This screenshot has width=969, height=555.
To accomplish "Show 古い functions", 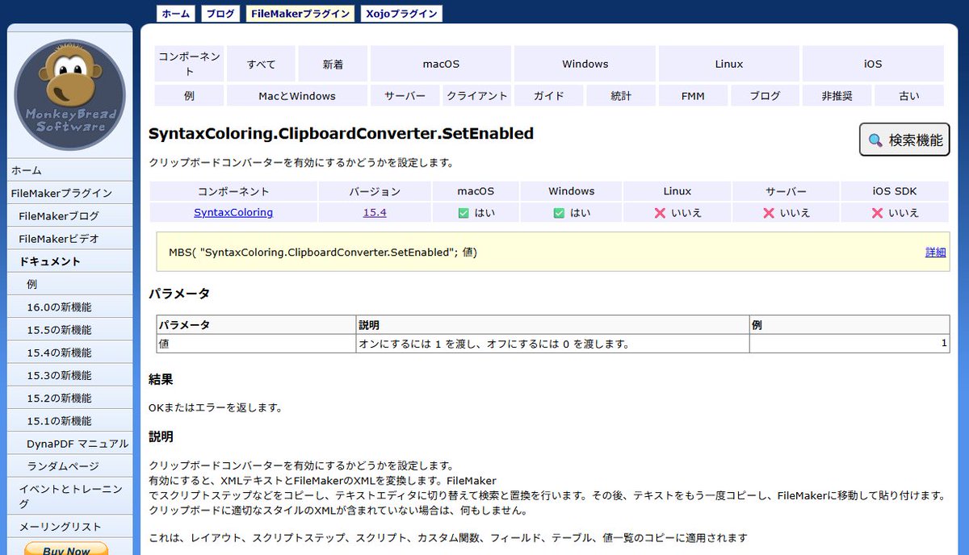I will click(x=908, y=96).
